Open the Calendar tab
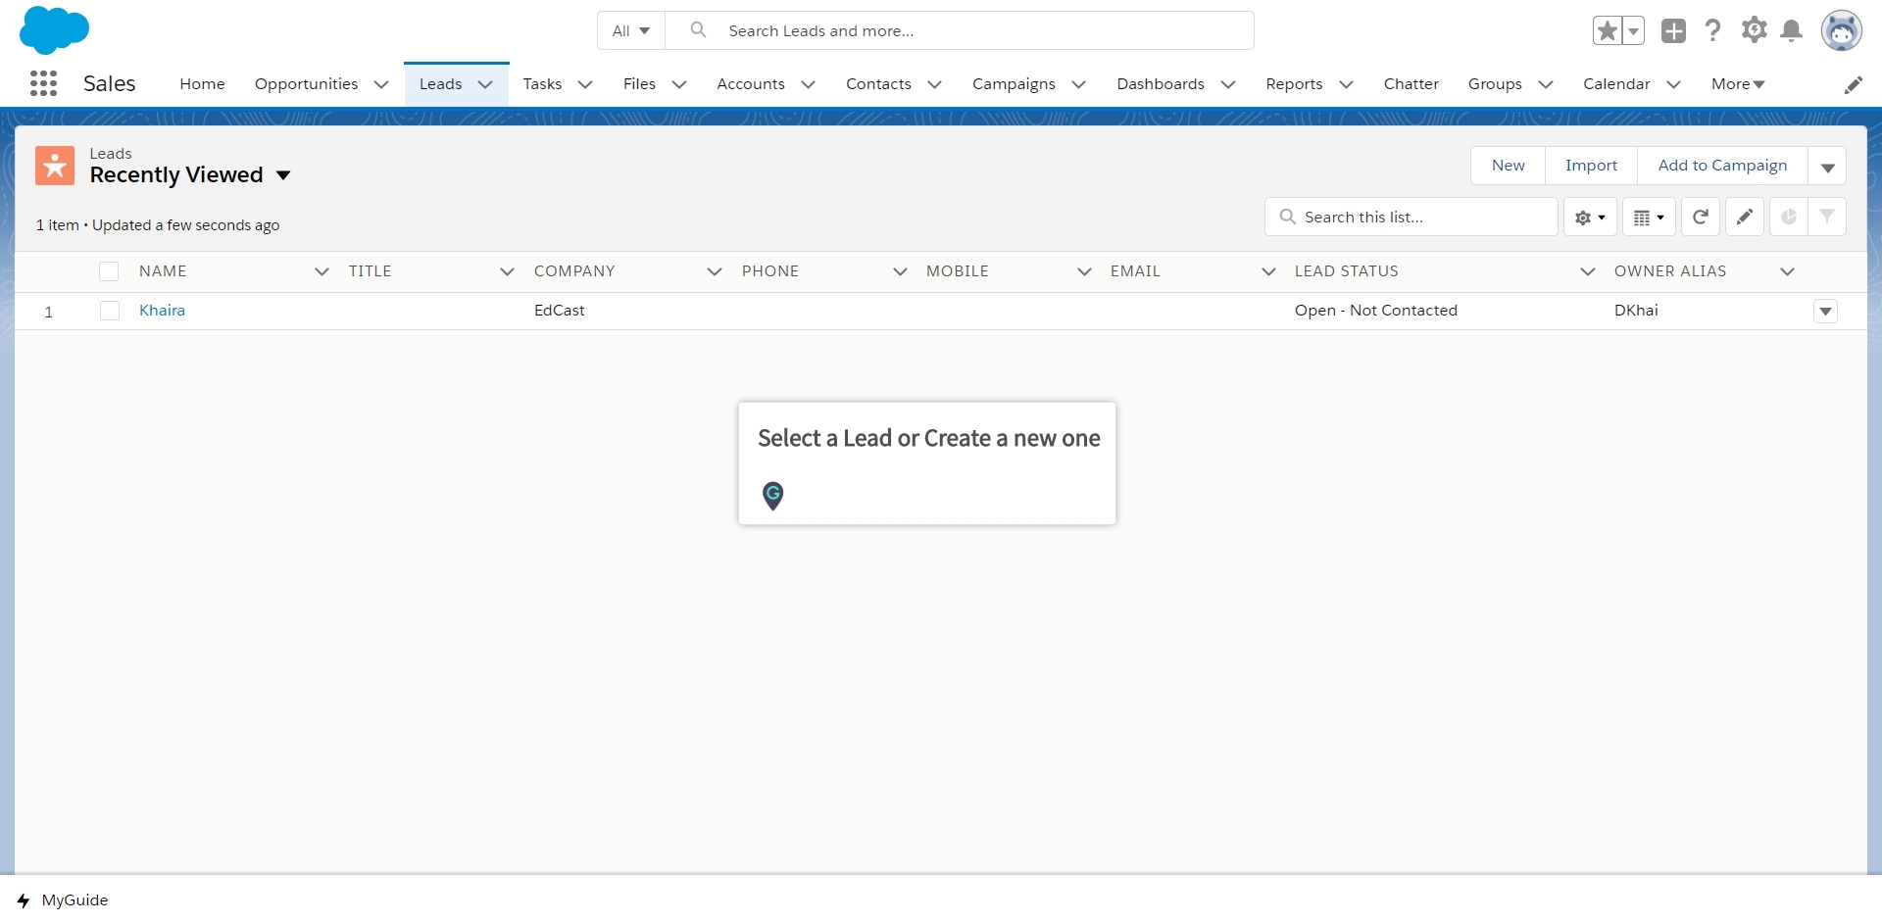This screenshot has height=924, width=1882. point(1616,84)
